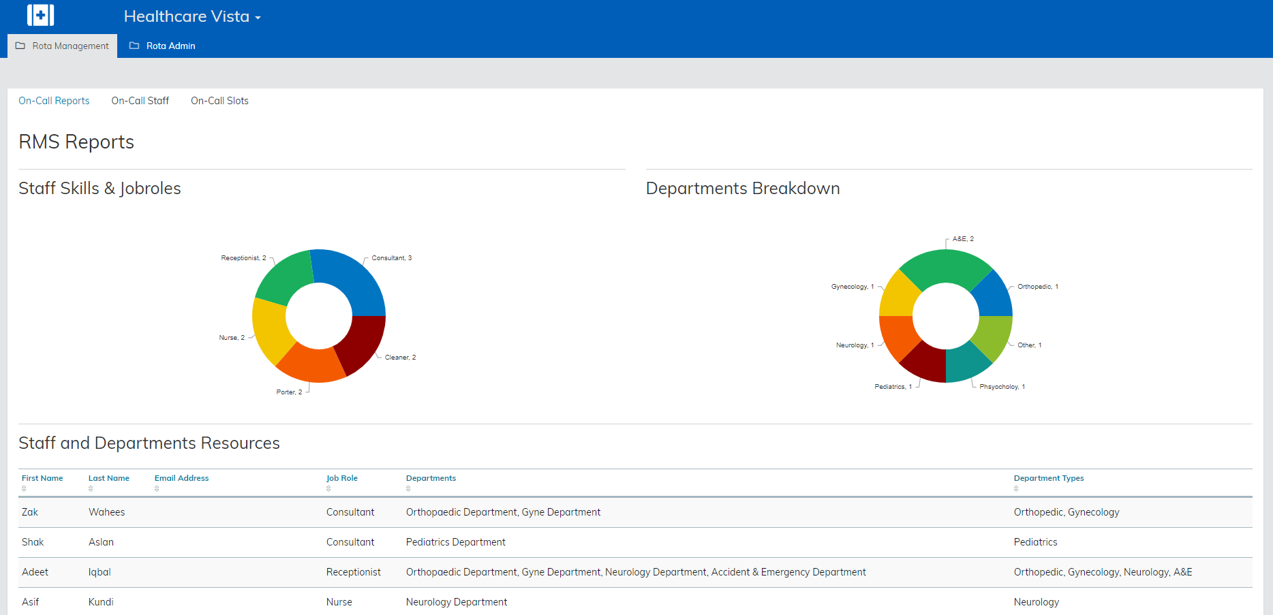Sort by Email Address using sort arrows
The height and width of the screenshot is (615, 1273).
tap(157, 488)
